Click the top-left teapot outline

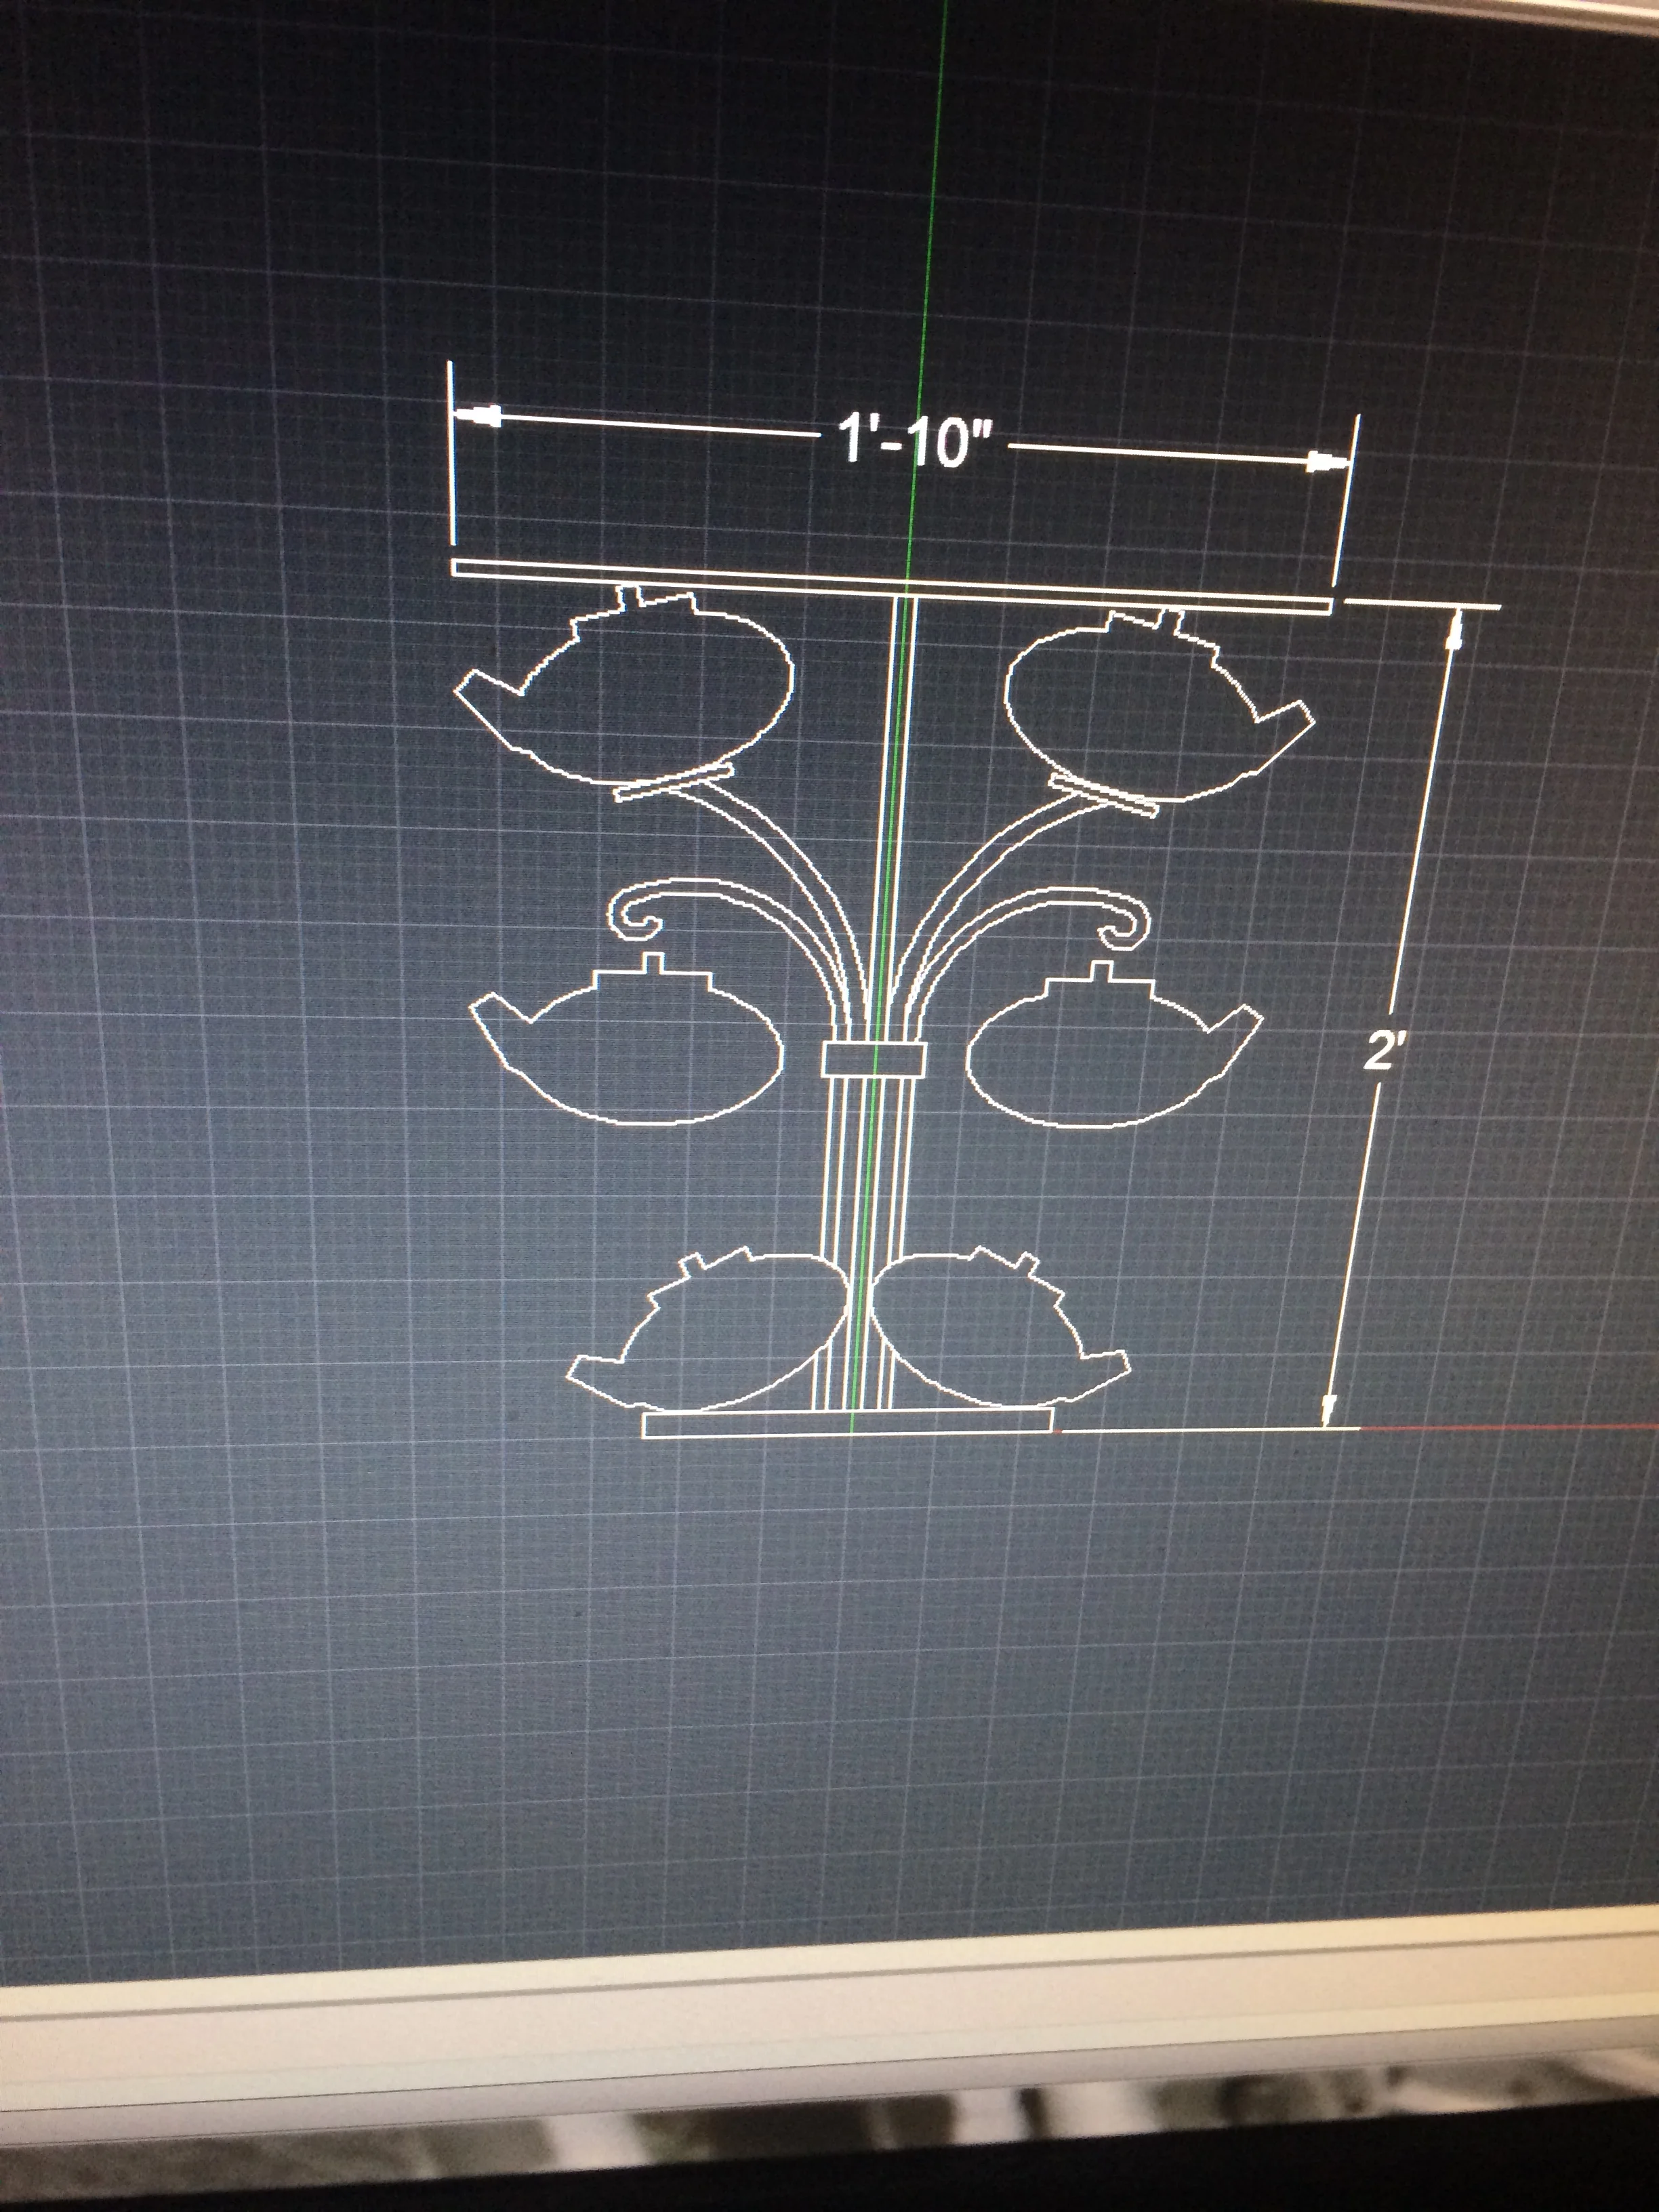click(625, 686)
